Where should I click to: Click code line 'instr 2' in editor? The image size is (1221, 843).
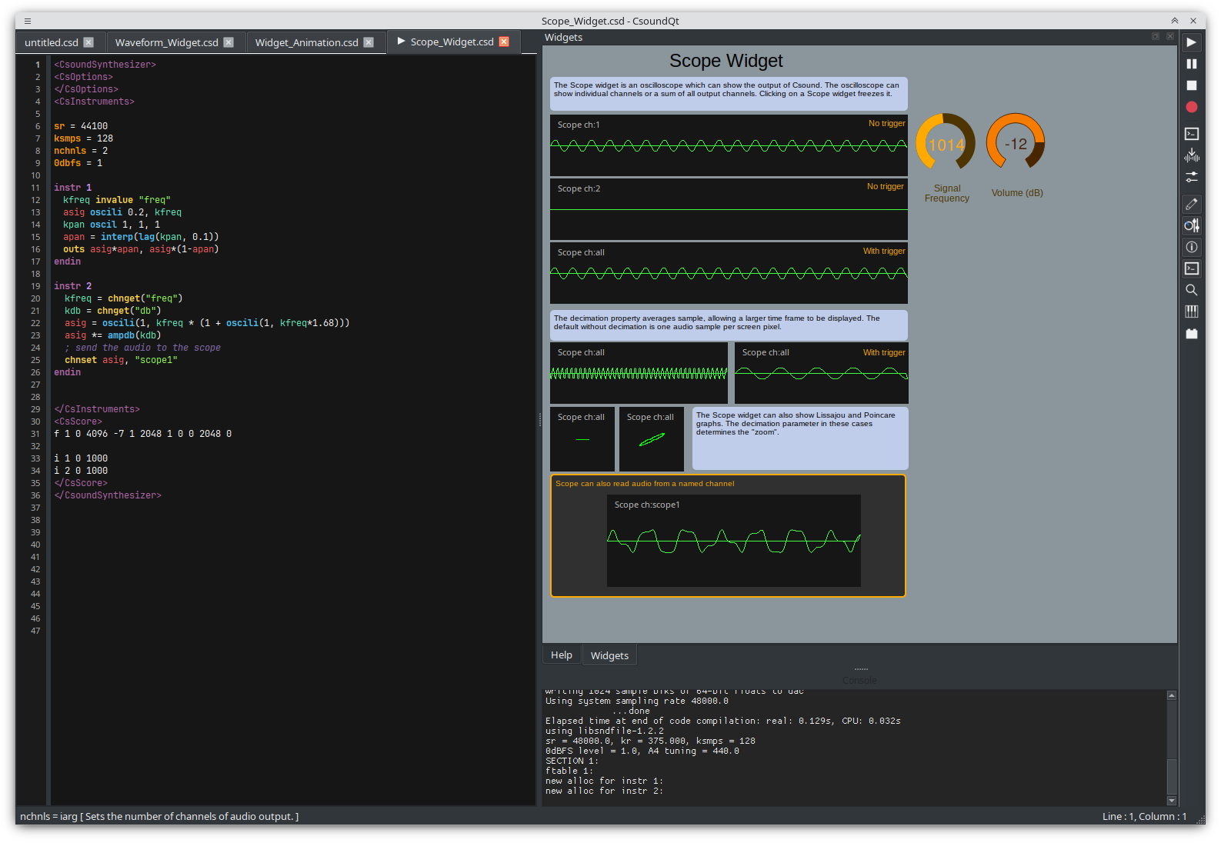[72, 286]
